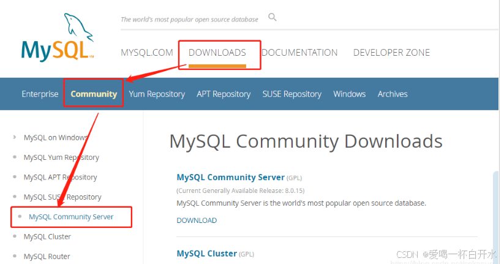
Task: Select Enterprise in the blue bar
Action: point(40,94)
